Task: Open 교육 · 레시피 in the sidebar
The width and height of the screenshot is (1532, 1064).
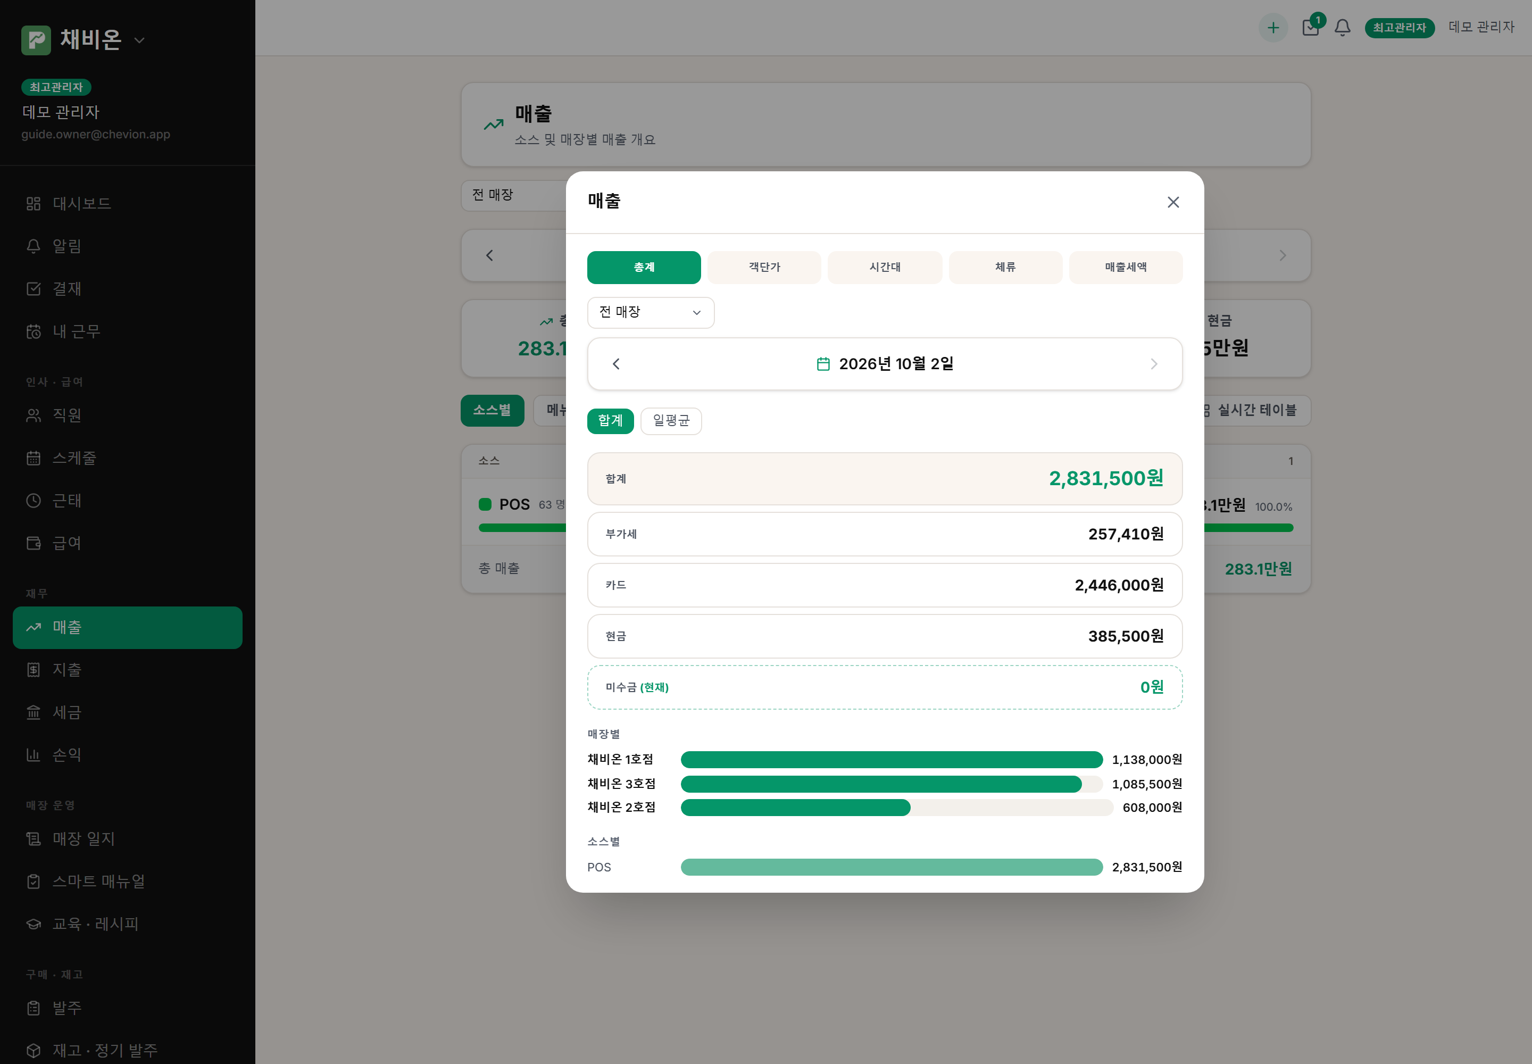Action: click(x=127, y=925)
